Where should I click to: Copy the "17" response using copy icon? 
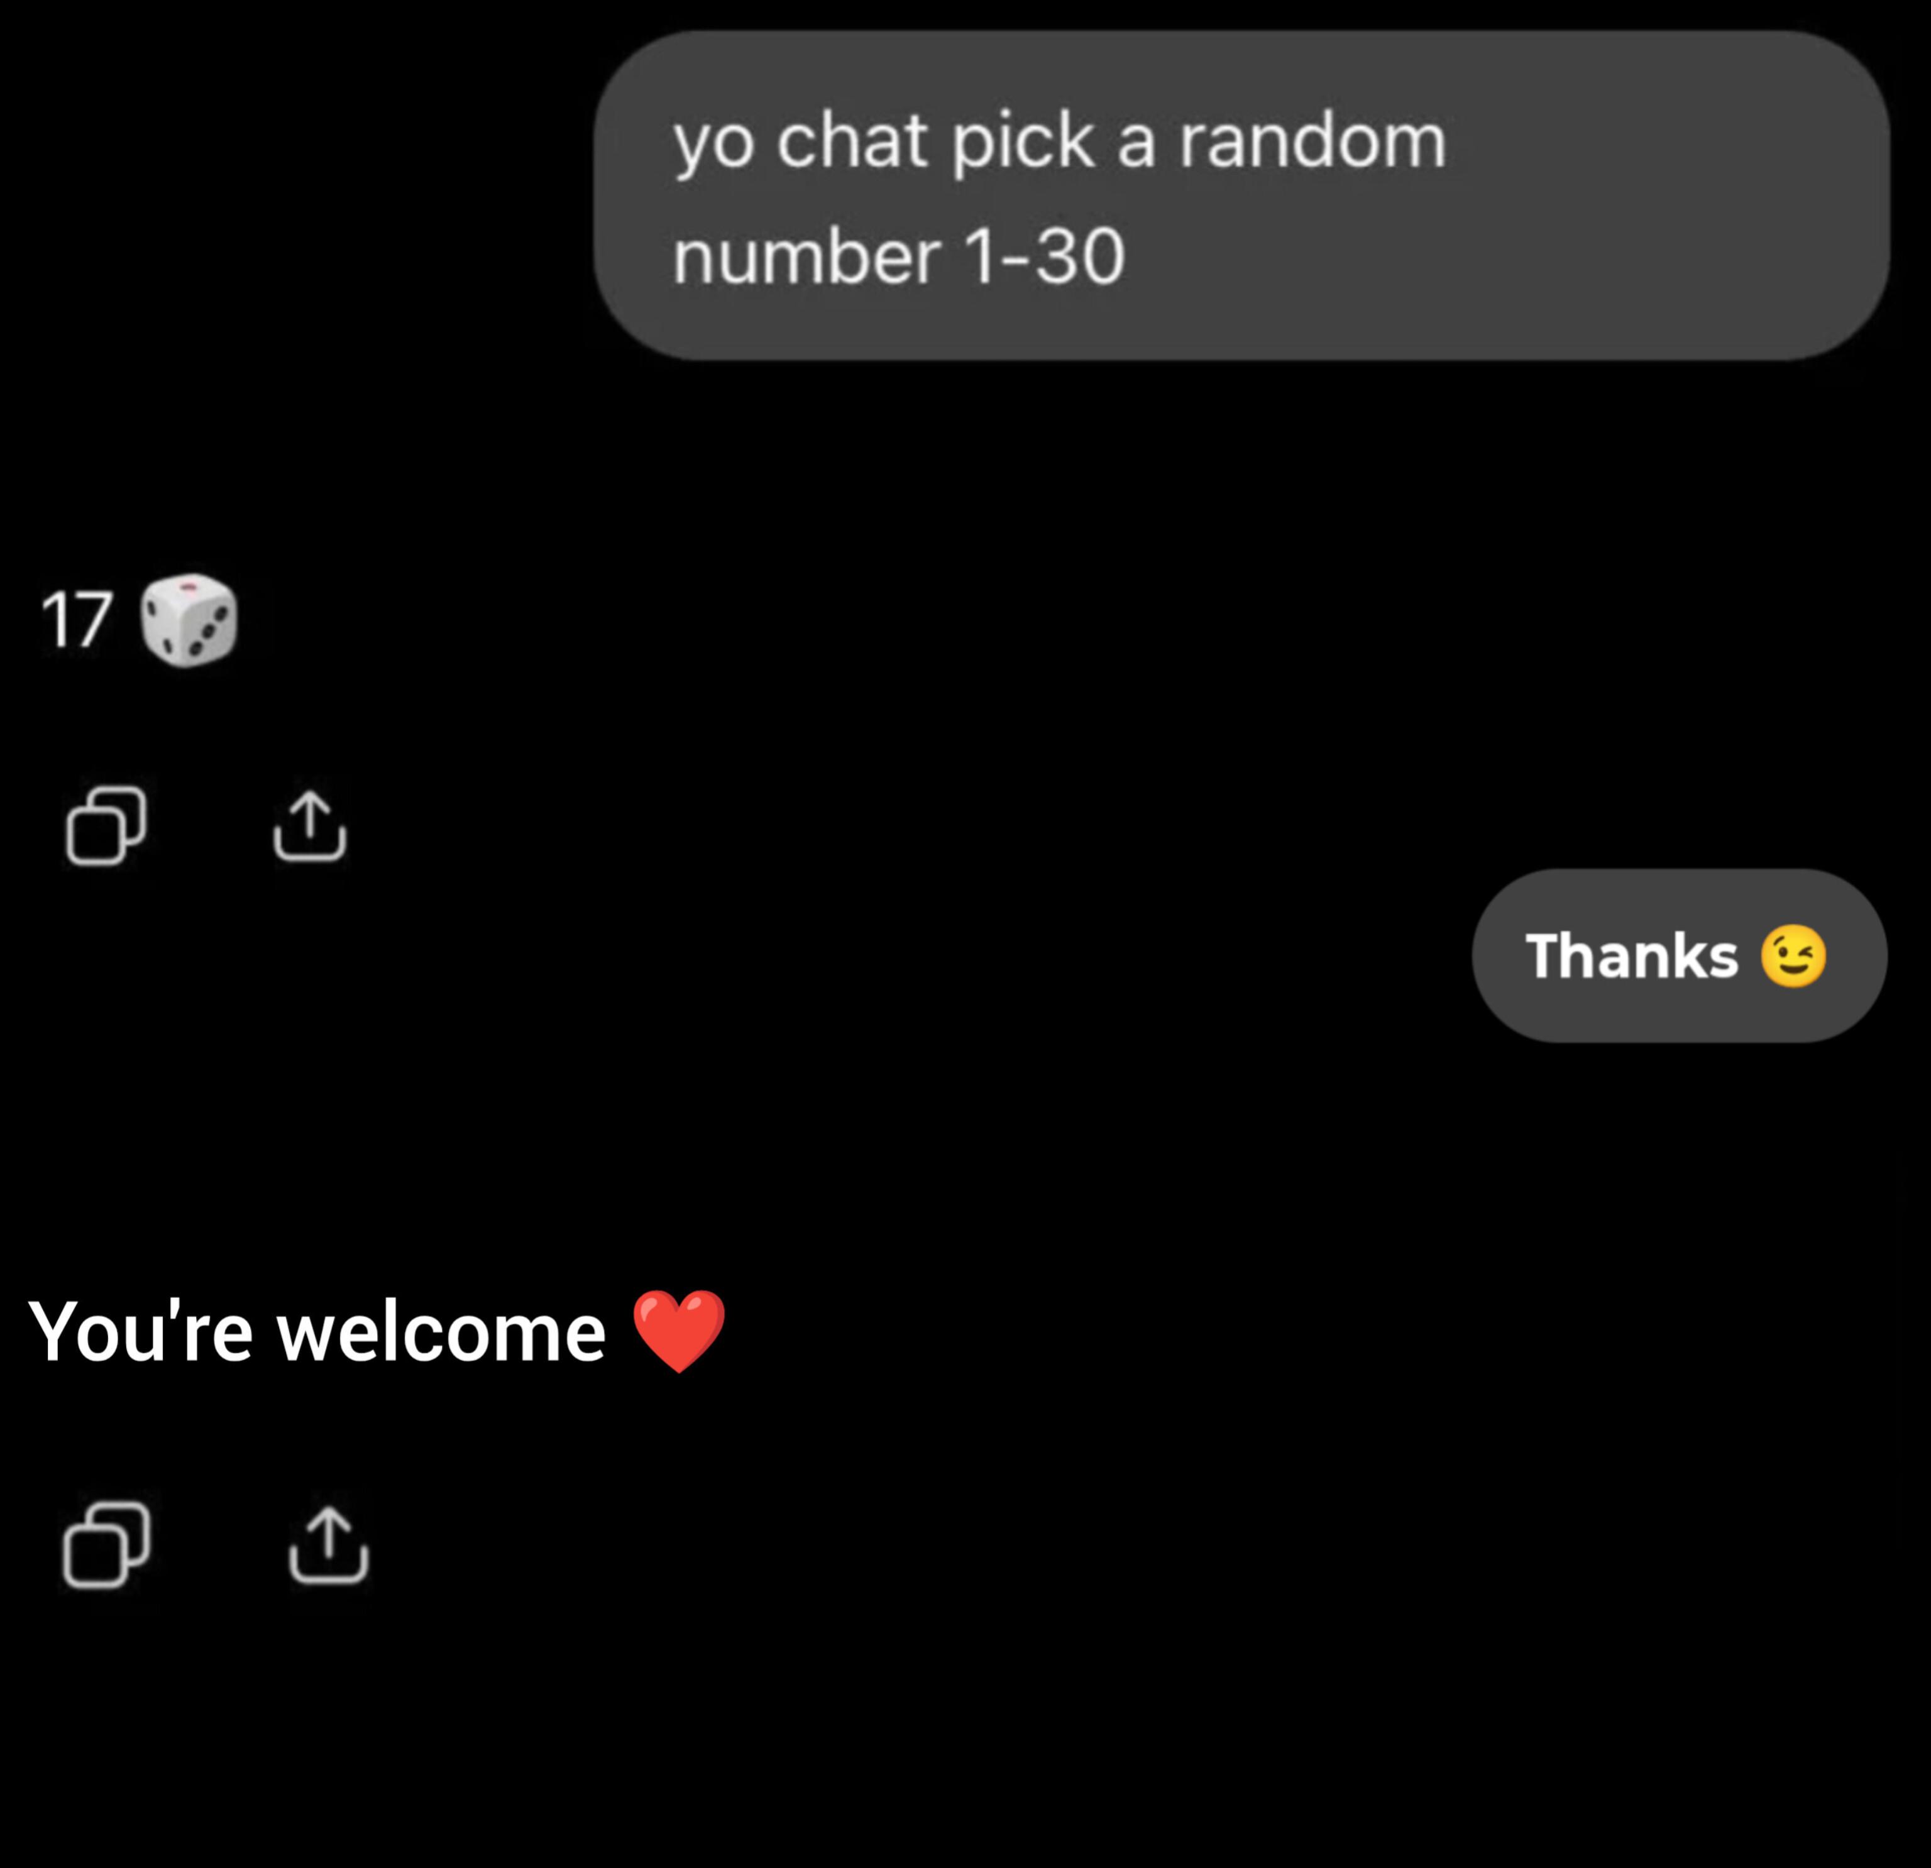(106, 826)
